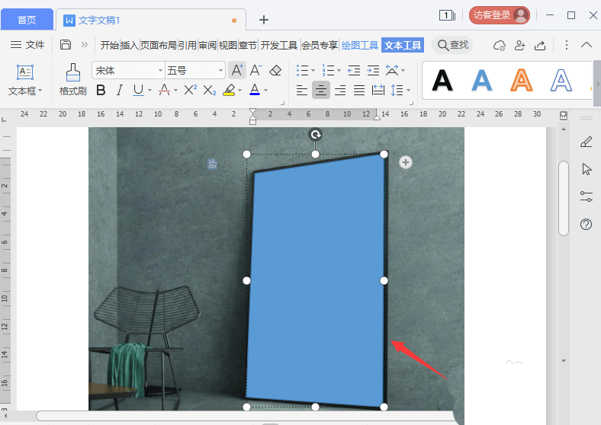Click the share icon in top bar
Screen dimensions: 601x425
click(x=540, y=45)
